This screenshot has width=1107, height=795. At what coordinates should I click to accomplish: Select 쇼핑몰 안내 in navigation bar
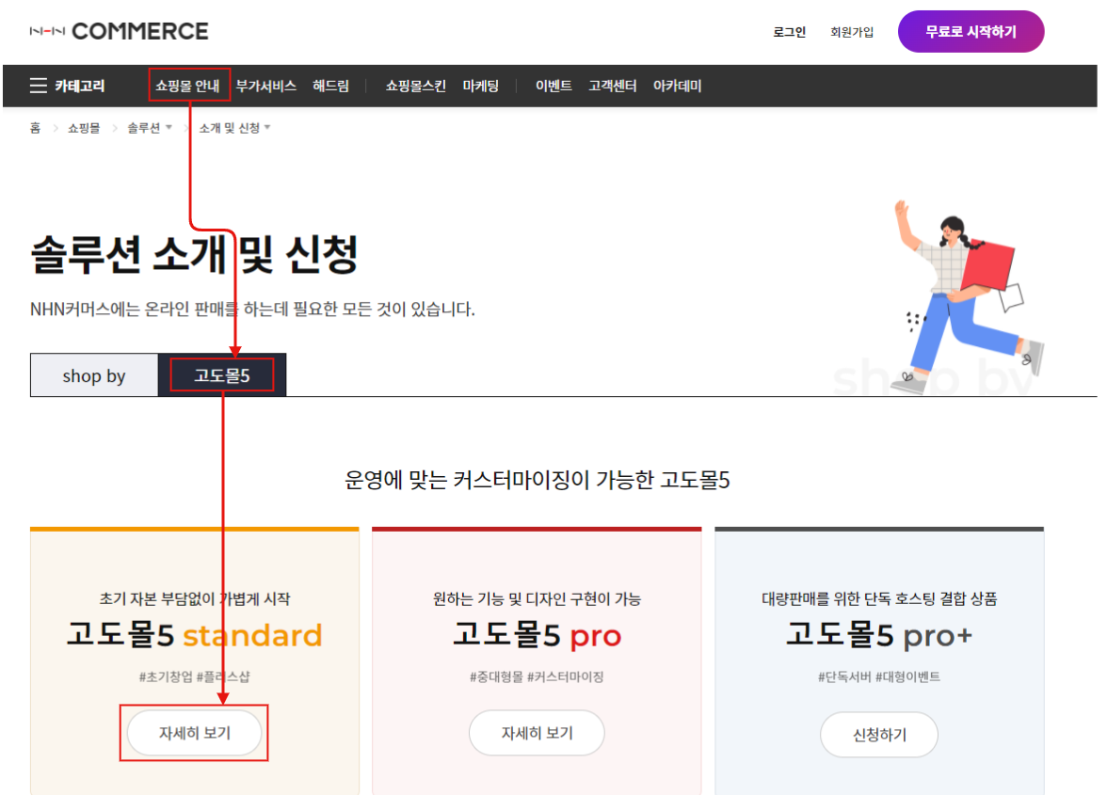click(x=188, y=86)
